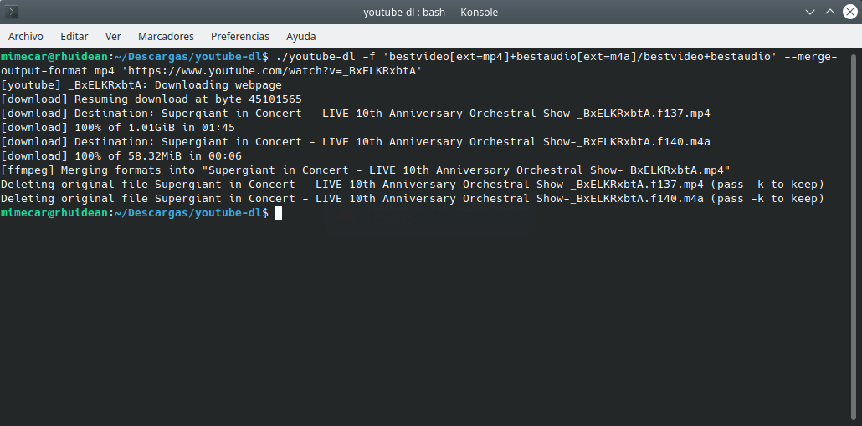Click the 'Deleting original file' f137.mp4 line
This screenshot has height=426, width=862.
point(413,185)
